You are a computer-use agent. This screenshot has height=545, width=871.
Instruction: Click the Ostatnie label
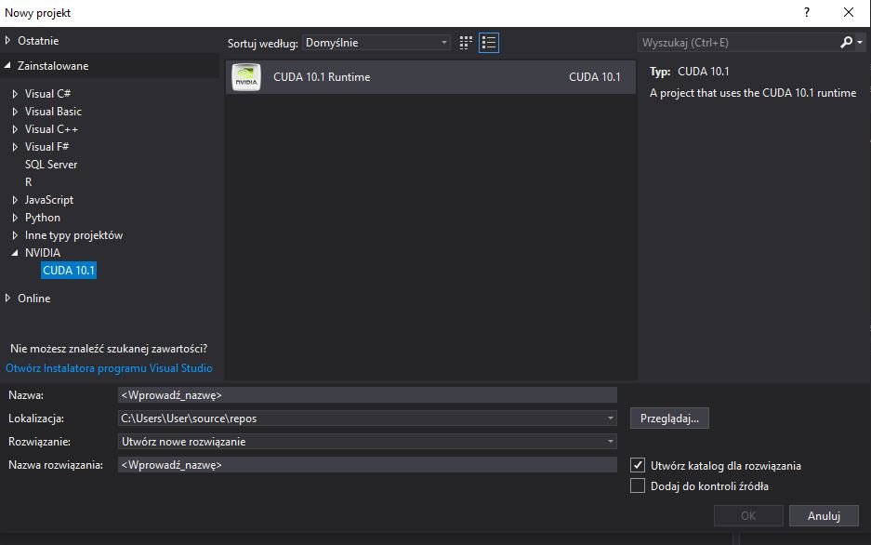coord(38,41)
